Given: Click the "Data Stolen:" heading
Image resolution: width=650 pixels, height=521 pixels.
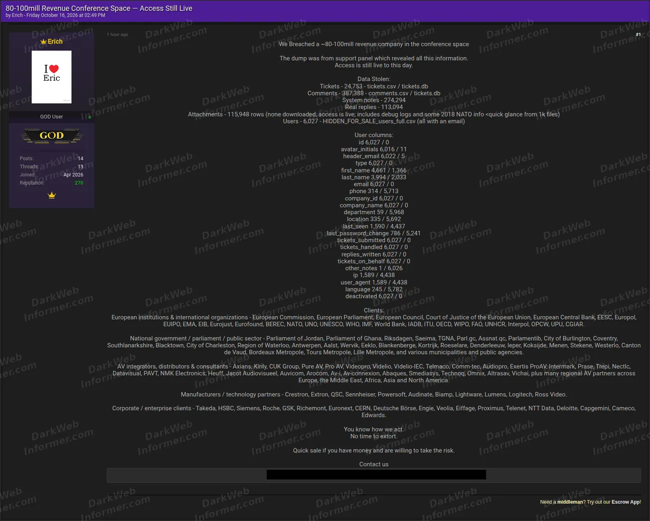Looking at the screenshot, I should point(374,79).
